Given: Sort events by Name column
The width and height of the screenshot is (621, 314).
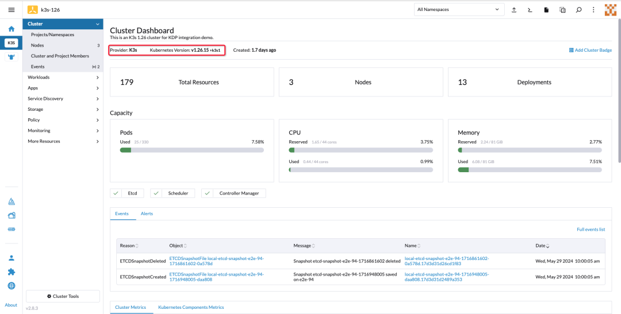Looking at the screenshot, I should pyautogui.click(x=412, y=246).
